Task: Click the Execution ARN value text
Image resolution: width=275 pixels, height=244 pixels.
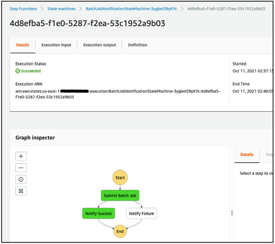Action: click(x=118, y=94)
